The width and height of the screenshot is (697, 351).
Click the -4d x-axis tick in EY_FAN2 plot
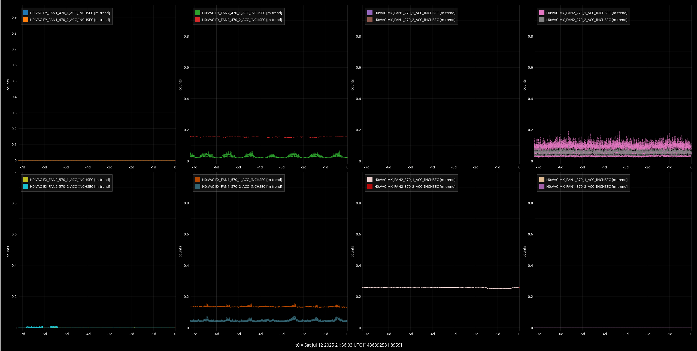tap(260, 167)
